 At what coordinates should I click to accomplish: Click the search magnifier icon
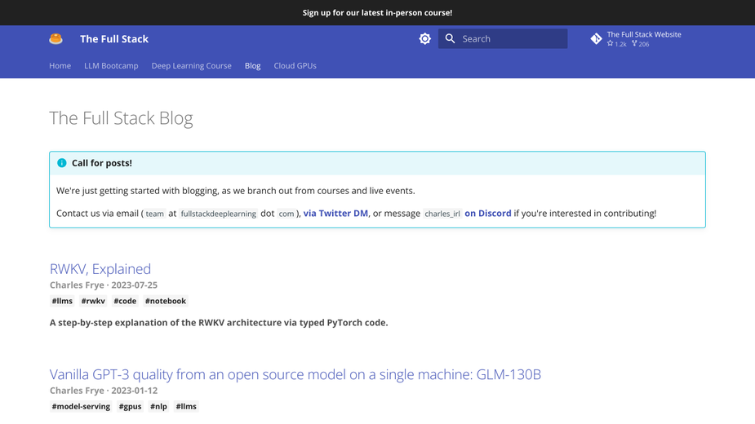450,38
